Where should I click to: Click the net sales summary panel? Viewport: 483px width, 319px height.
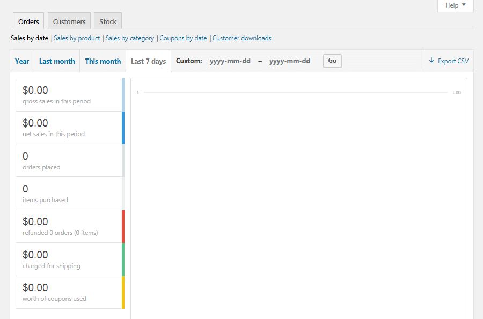[69, 127]
